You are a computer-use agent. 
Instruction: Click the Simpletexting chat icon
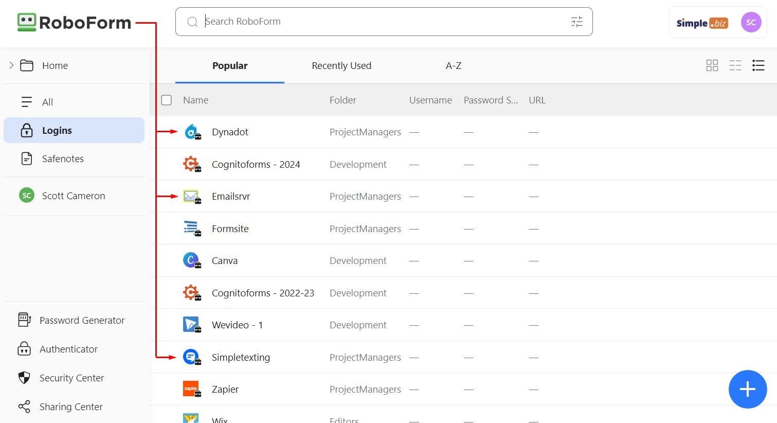[x=191, y=357]
